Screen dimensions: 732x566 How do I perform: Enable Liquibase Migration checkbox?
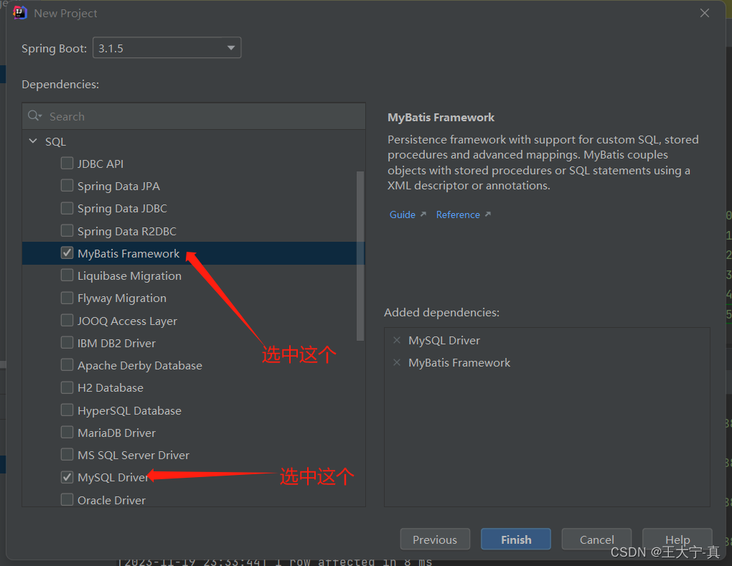tap(67, 275)
